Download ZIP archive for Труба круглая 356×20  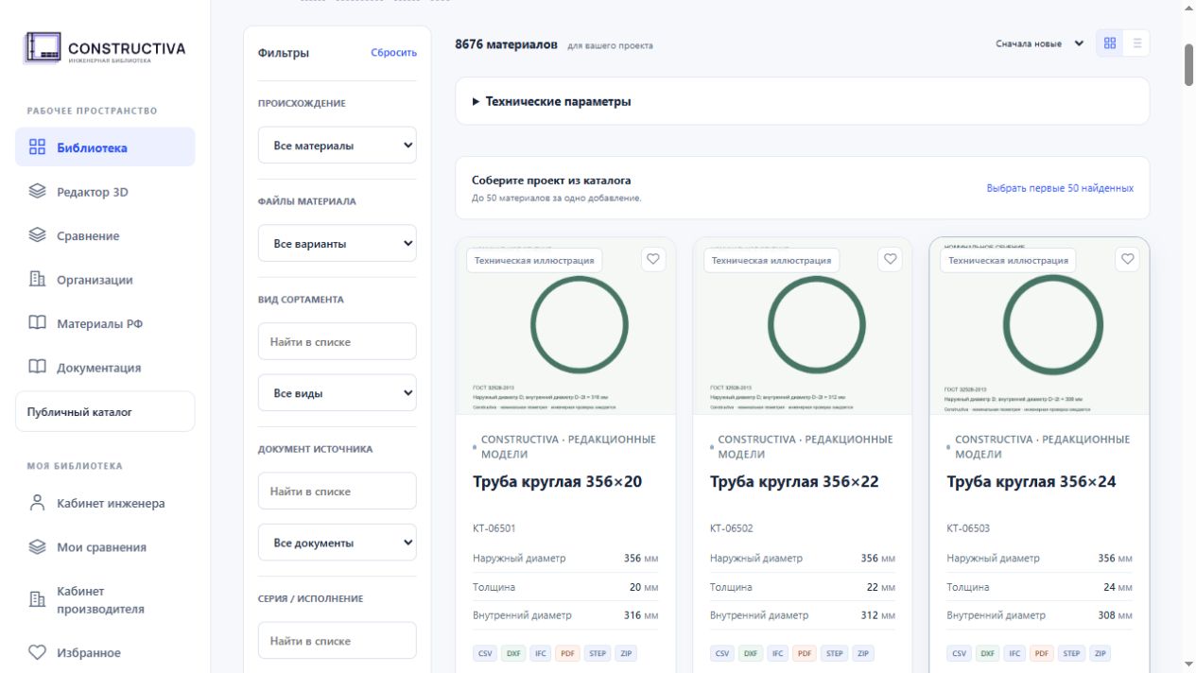tap(626, 653)
